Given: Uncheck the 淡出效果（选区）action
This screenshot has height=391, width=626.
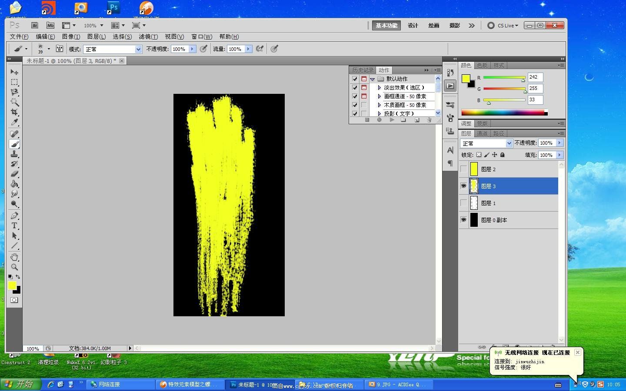Looking at the screenshot, I should click(355, 87).
